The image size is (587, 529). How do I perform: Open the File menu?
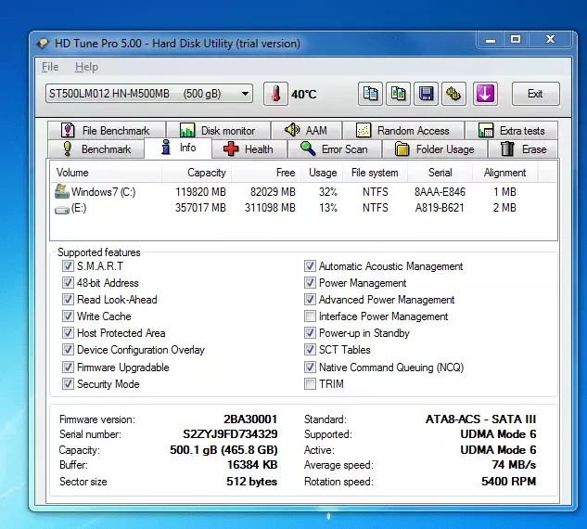point(50,67)
